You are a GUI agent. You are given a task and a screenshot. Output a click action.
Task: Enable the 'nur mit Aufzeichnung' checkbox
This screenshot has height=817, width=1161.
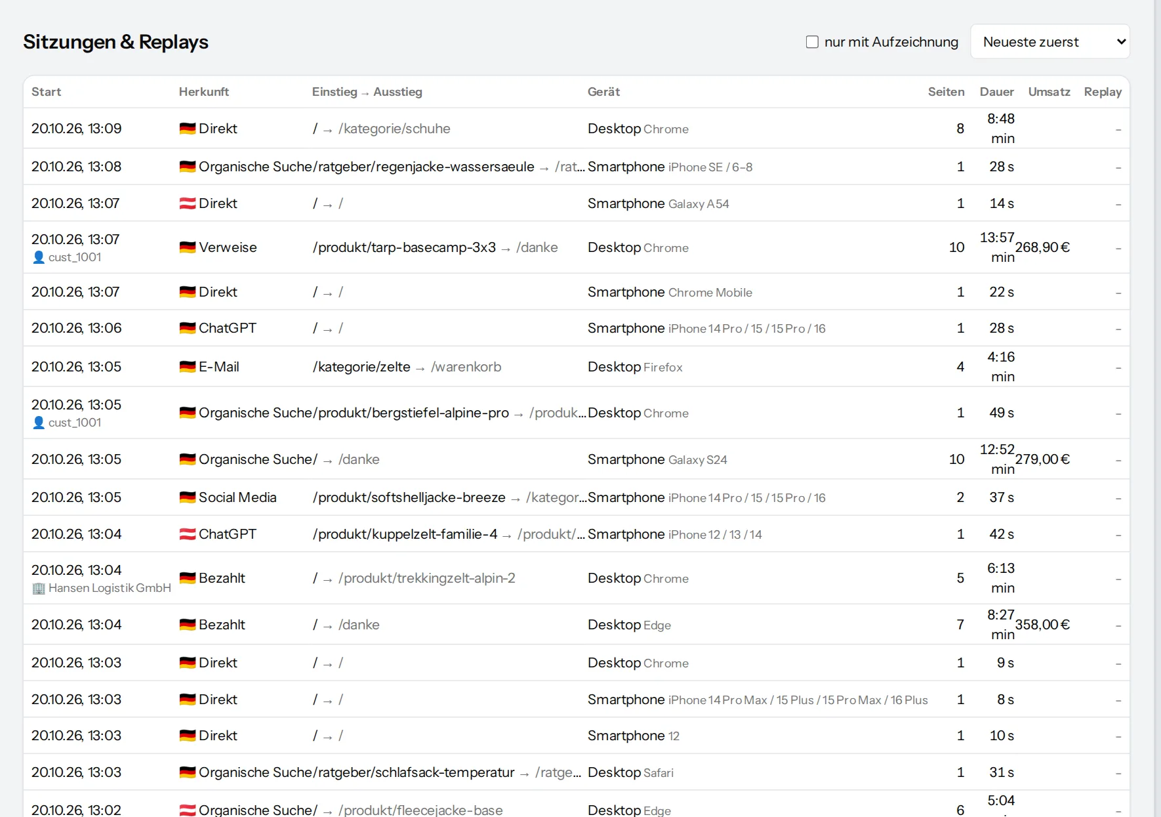[812, 42]
